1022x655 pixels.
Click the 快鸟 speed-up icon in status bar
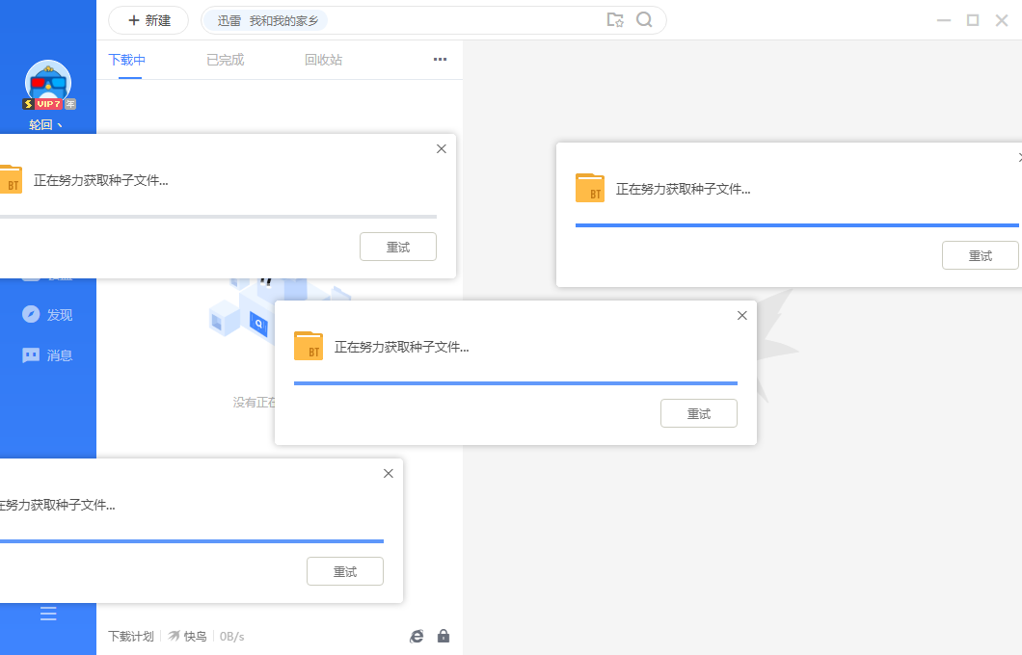tap(176, 636)
